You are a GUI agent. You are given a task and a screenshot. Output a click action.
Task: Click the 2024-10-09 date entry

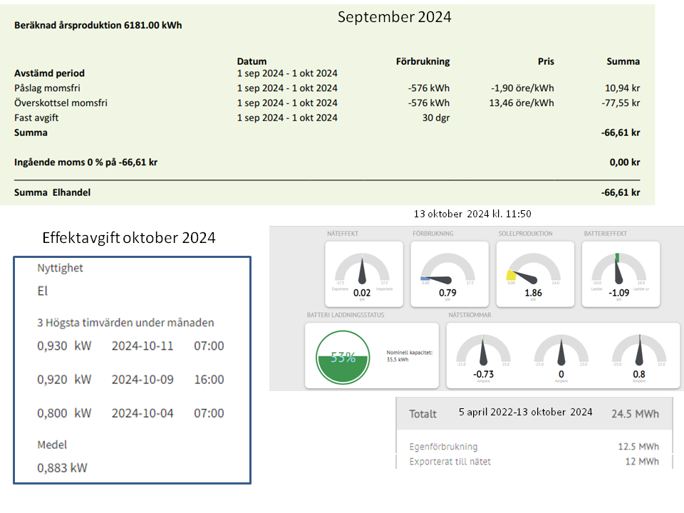coord(142,380)
